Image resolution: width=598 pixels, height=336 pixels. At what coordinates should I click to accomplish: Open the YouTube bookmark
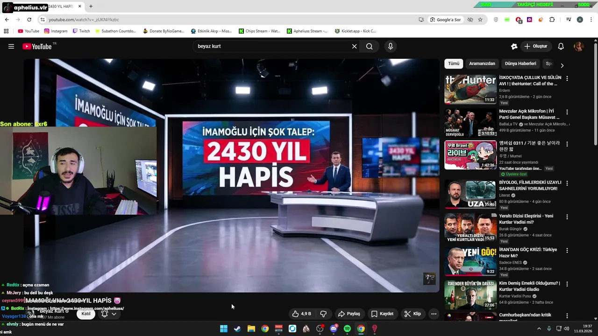(x=28, y=31)
